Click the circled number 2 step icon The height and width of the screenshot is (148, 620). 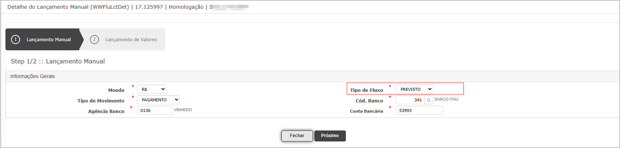(94, 39)
